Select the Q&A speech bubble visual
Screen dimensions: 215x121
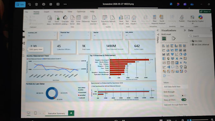tap(173, 67)
